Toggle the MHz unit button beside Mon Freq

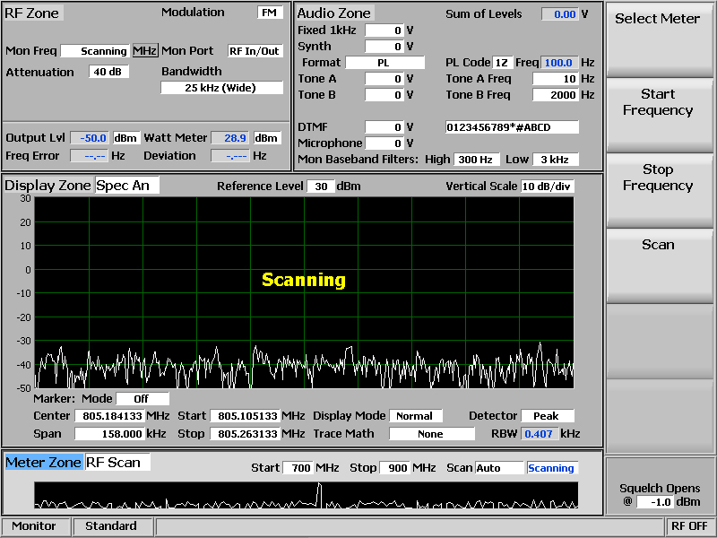145,51
